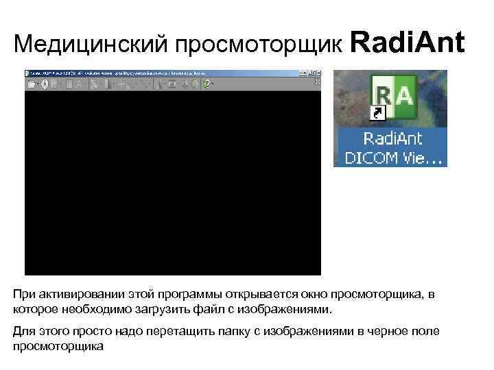This screenshot has width=494, height=370.
Task: Select the RadiAnt DICOM Viewer desktop shortcut icon
Action: pyautogui.click(x=394, y=97)
